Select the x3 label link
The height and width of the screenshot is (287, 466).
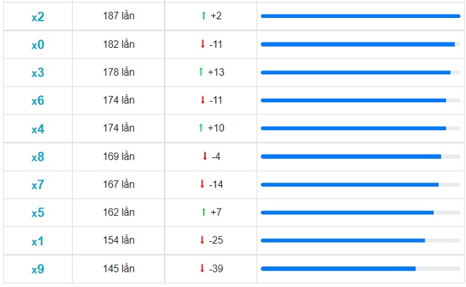38,72
